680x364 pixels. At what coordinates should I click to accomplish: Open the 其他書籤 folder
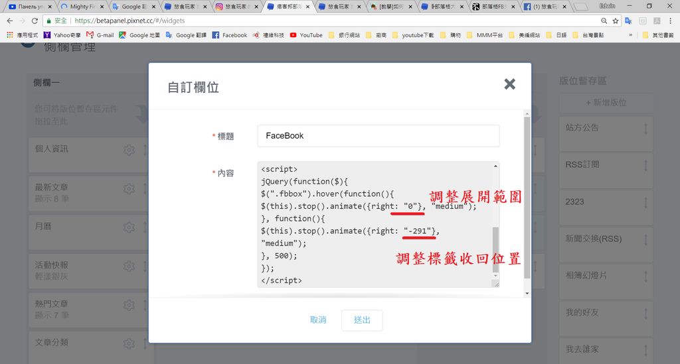658,35
